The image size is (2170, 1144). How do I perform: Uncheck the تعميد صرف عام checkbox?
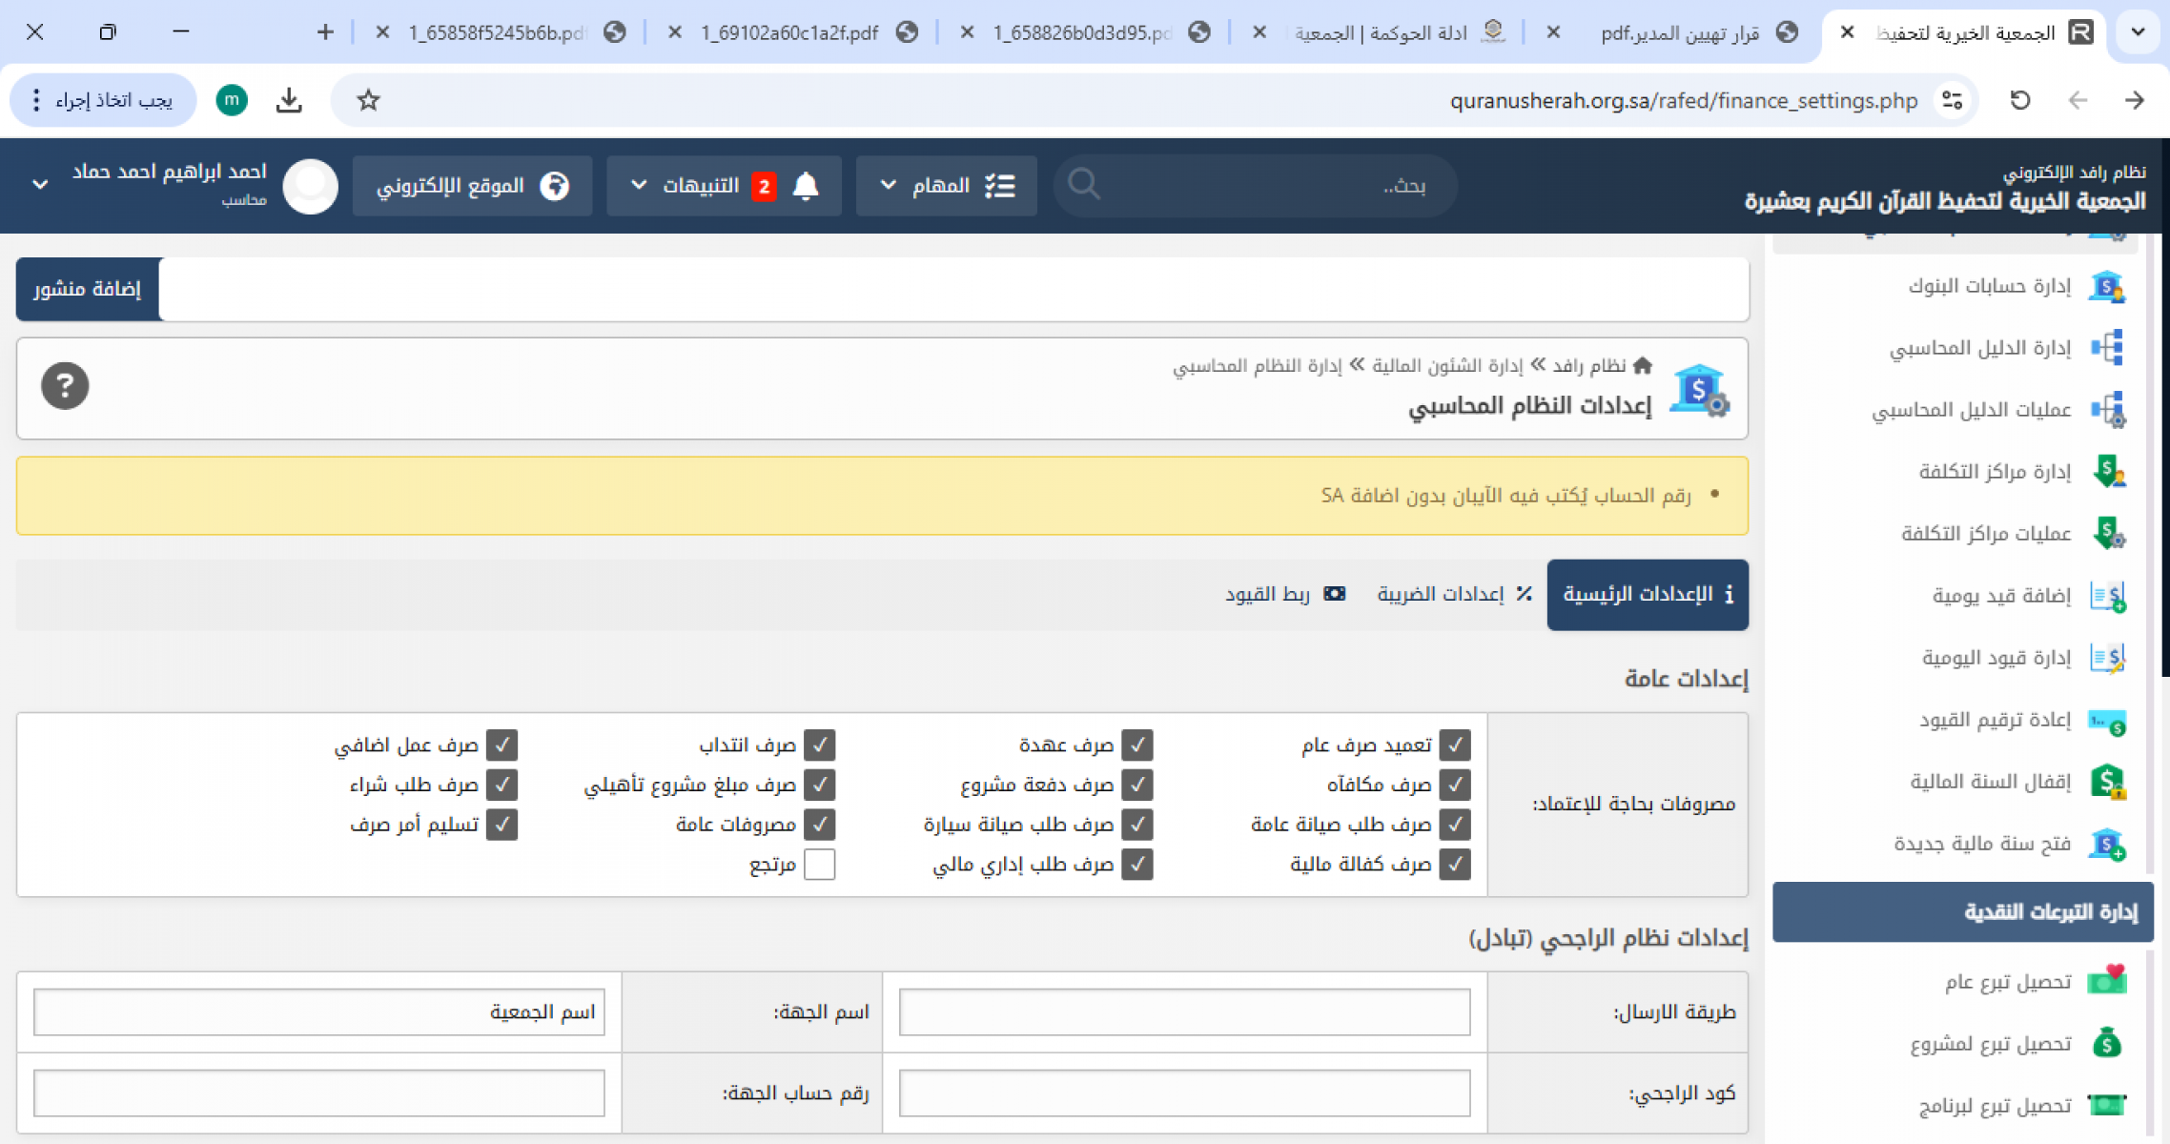pos(1454,745)
